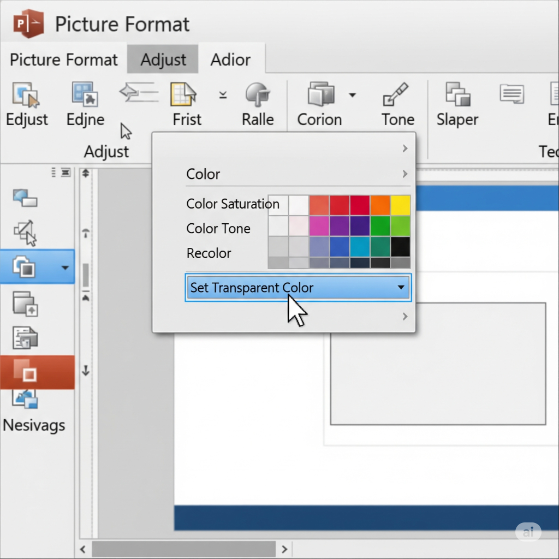Click the Edjne picture icon
The width and height of the screenshot is (559, 559).
(85, 95)
